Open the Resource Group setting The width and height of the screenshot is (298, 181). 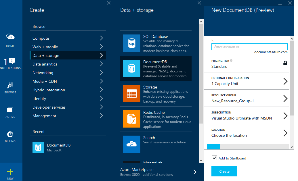coord(247,98)
